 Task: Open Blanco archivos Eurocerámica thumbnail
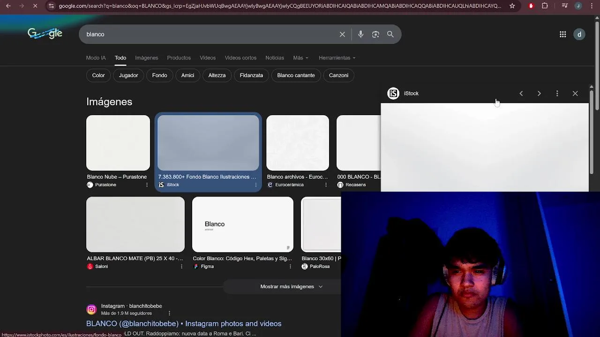pyautogui.click(x=298, y=143)
